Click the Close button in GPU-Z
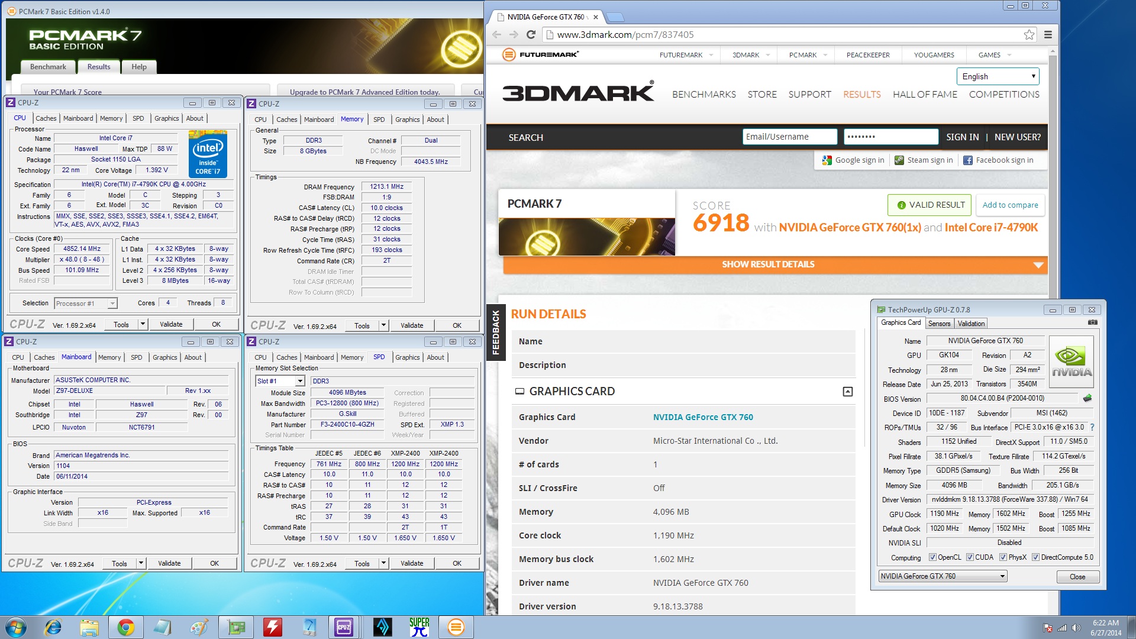 (x=1077, y=577)
